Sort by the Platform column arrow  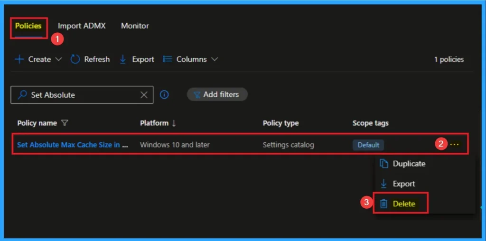coord(174,123)
